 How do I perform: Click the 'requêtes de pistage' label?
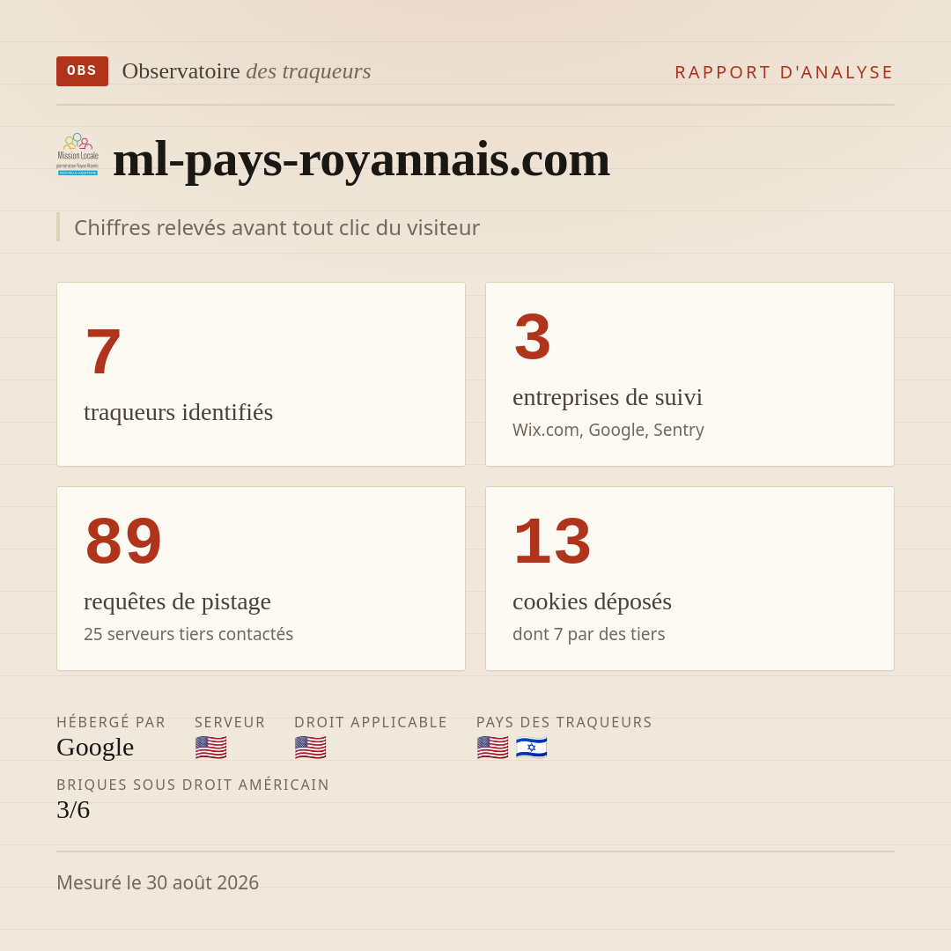tap(177, 601)
